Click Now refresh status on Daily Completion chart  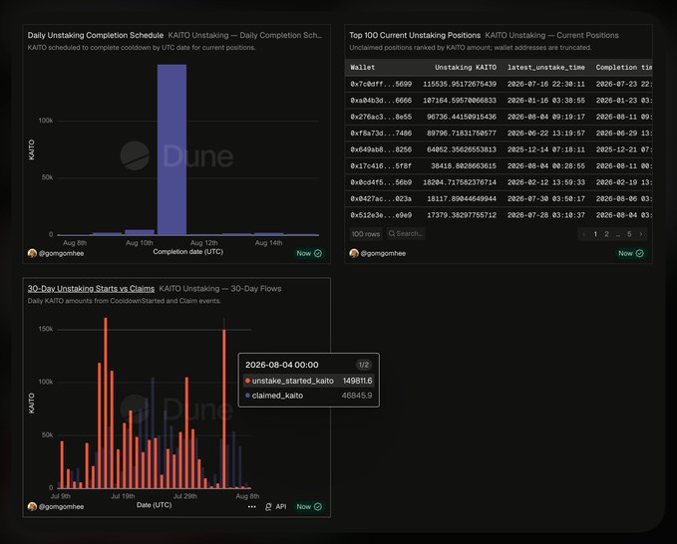pyautogui.click(x=309, y=253)
